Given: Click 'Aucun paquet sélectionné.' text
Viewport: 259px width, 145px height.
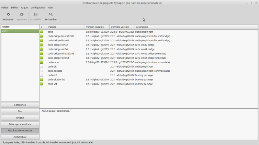Looking at the screenshot, I should (56, 111).
